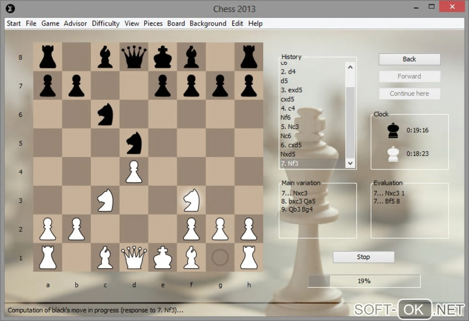Open the Edit menu
The width and height of the screenshot is (469, 321).
coord(237,23)
